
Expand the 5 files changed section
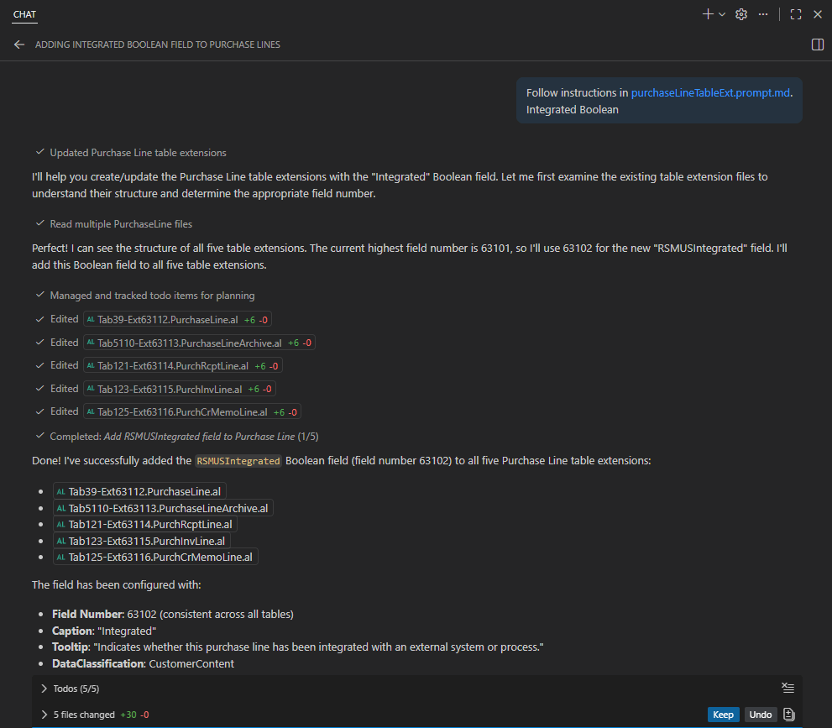44,715
